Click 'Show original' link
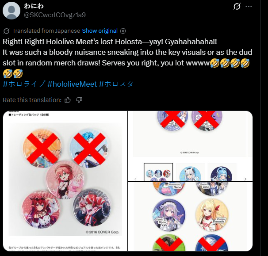 [x=100, y=31]
